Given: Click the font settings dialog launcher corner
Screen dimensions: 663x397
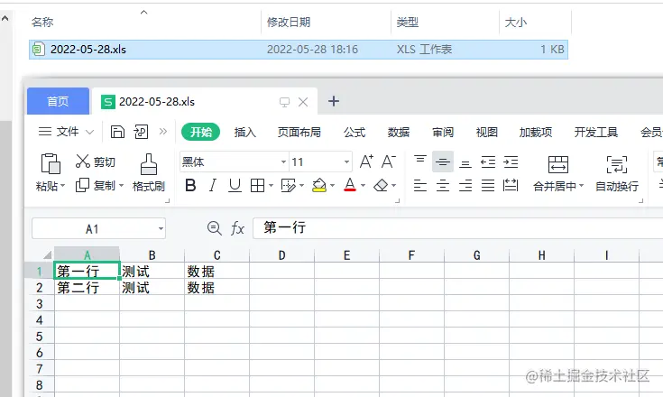Looking at the screenshot, I should 397,201.
